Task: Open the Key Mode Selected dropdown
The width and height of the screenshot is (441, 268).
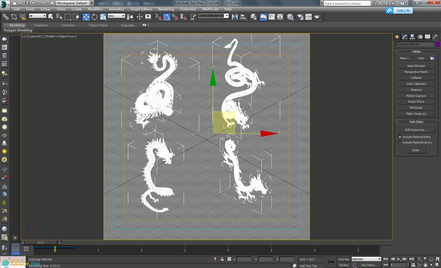Action: click(x=366, y=259)
